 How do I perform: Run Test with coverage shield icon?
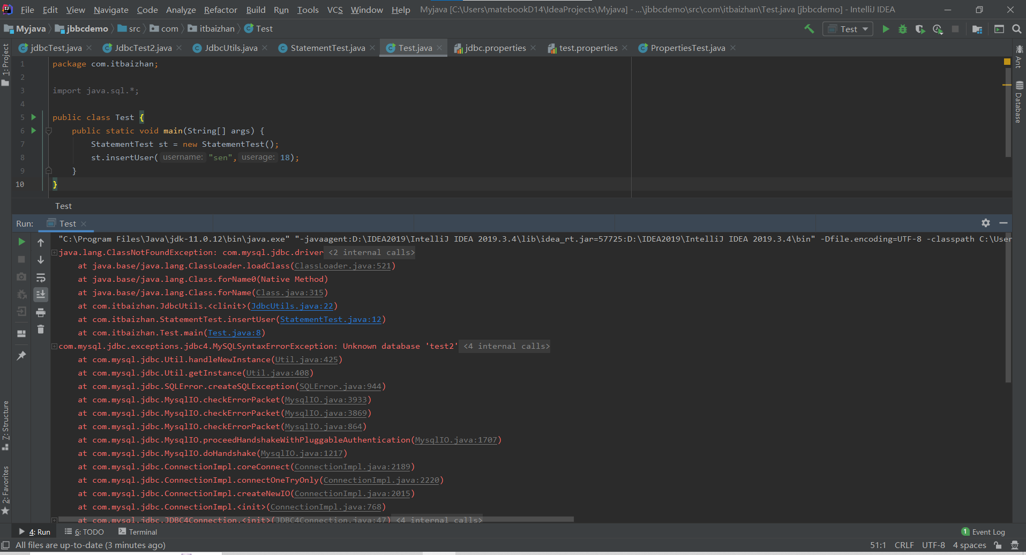tap(920, 29)
